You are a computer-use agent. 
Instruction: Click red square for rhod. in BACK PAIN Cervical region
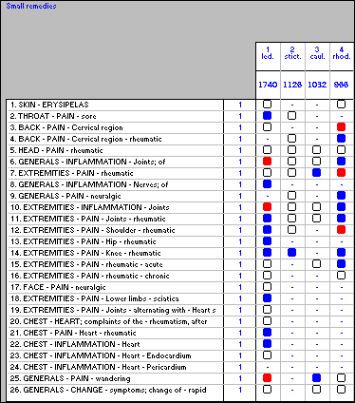(x=341, y=127)
